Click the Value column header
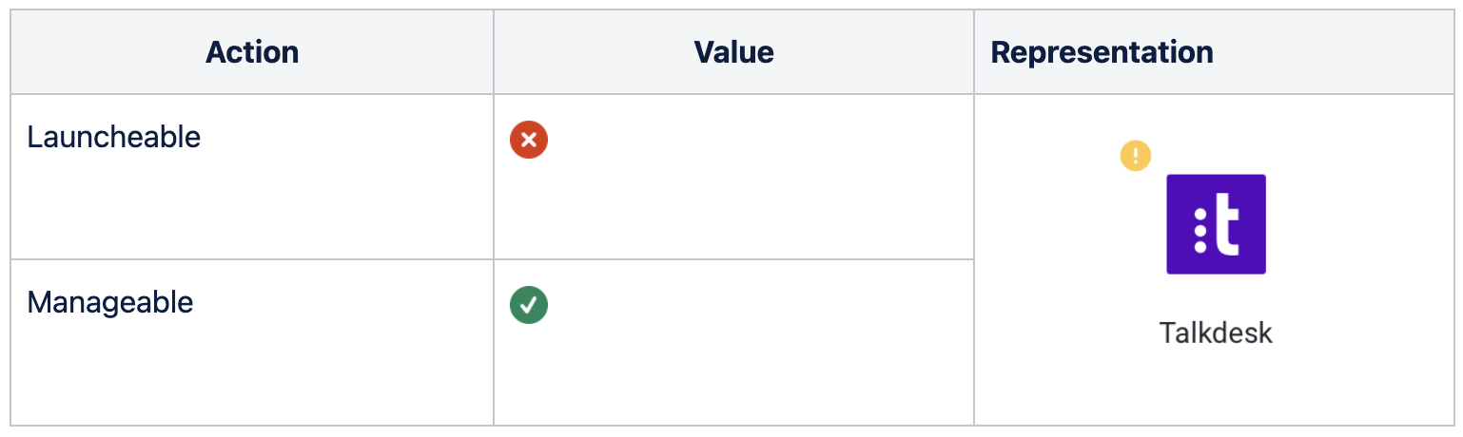The width and height of the screenshot is (1463, 437). 733,52
